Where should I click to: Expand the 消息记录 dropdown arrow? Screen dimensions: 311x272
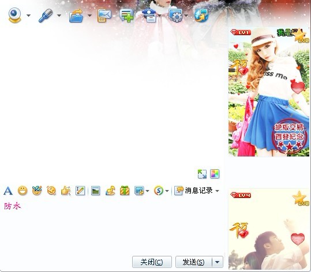click(217, 191)
